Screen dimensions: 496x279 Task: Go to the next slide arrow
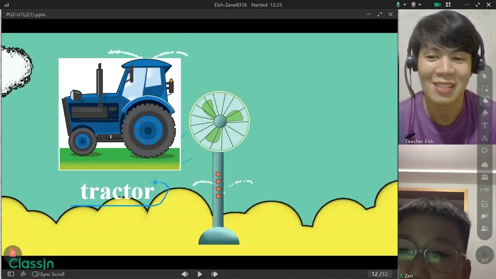click(214, 274)
